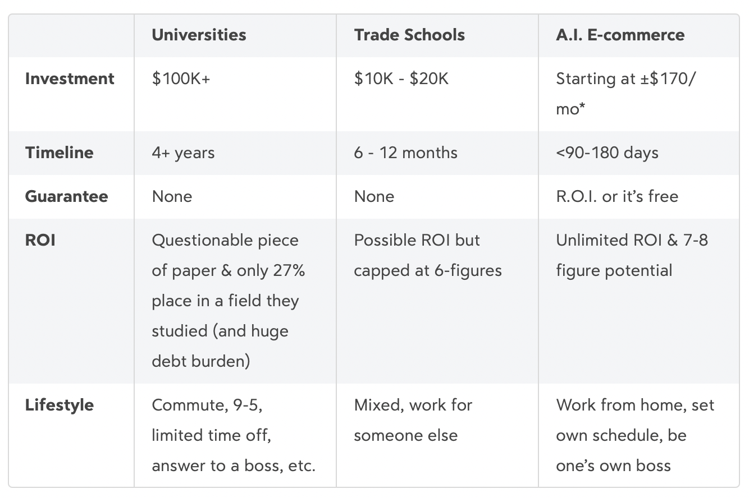Click the Universities column header
Viewport: 749px width, 498px height.
click(199, 35)
